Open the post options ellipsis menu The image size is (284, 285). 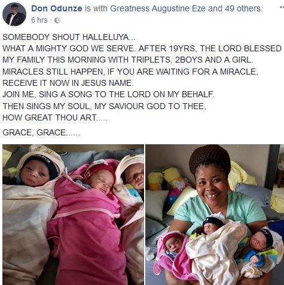pyautogui.click(x=282, y=8)
